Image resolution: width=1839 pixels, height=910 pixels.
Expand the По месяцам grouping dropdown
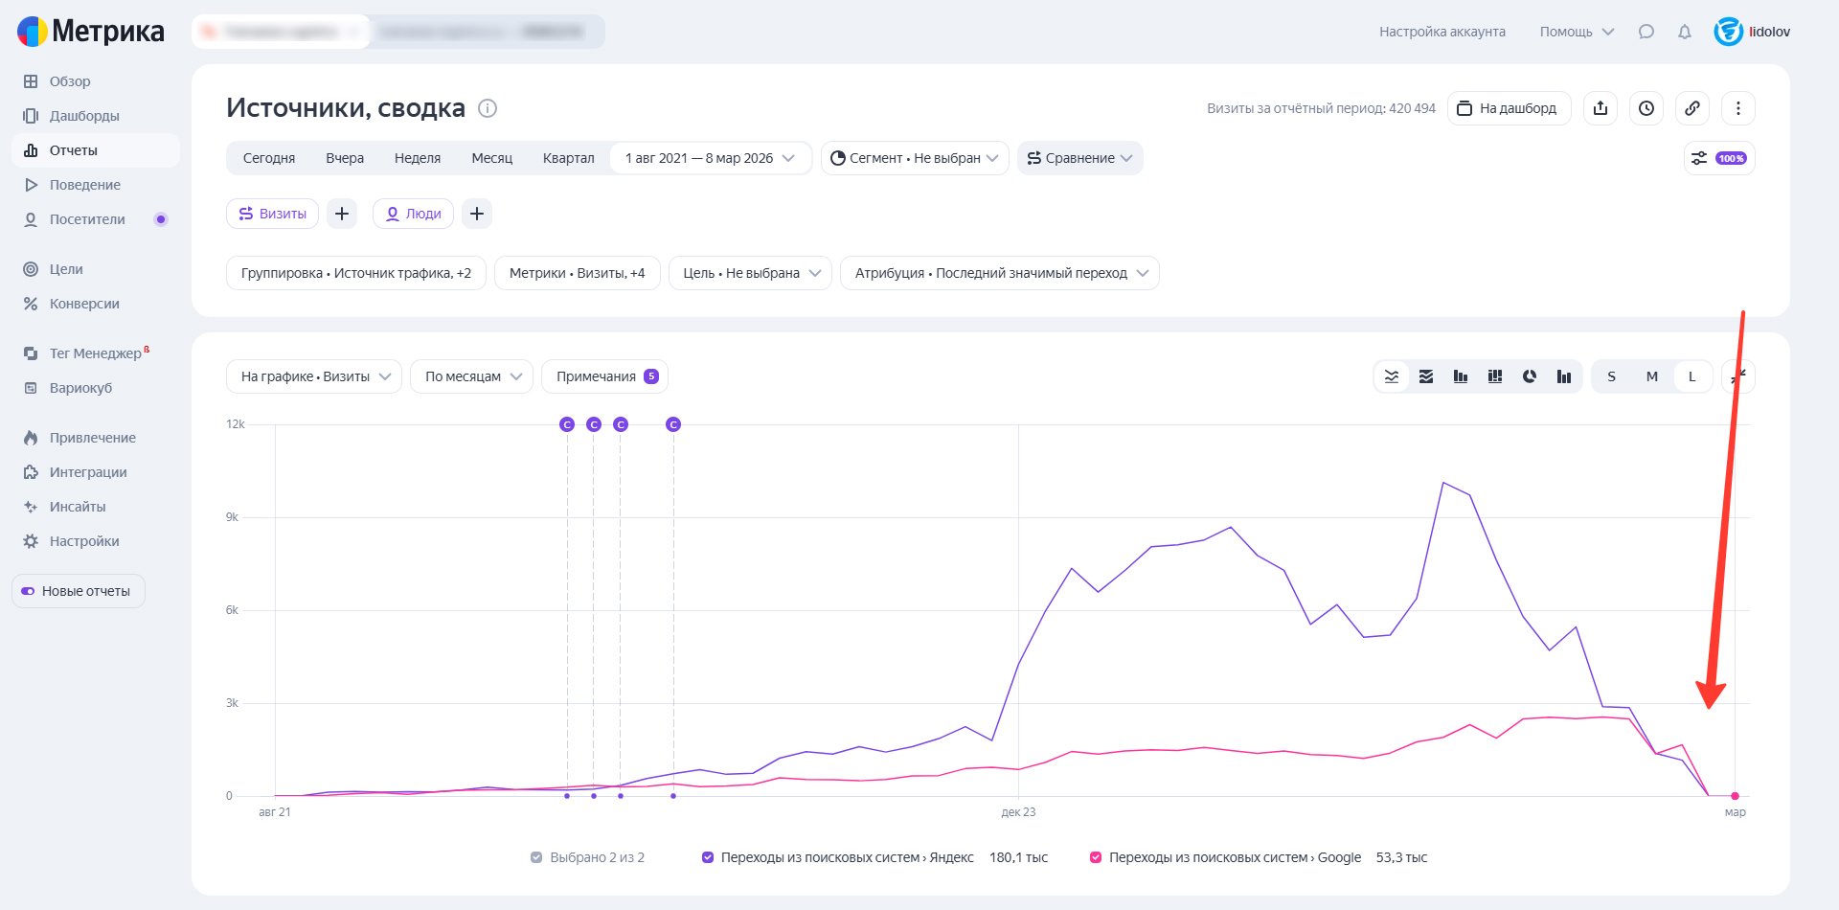pyautogui.click(x=471, y=376)
